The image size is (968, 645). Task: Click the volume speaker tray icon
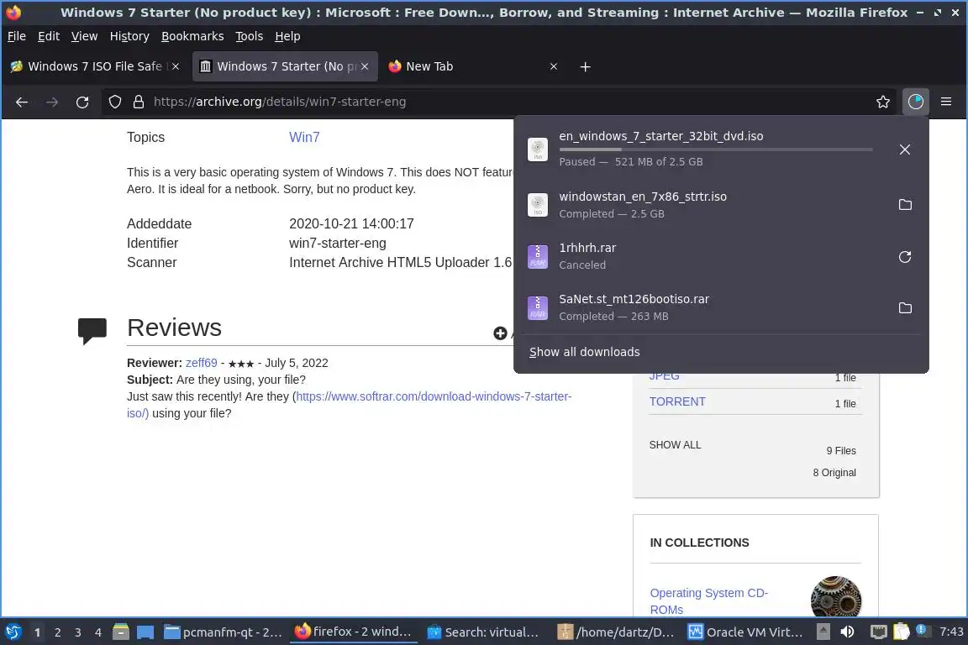click(x=848, y=632)
